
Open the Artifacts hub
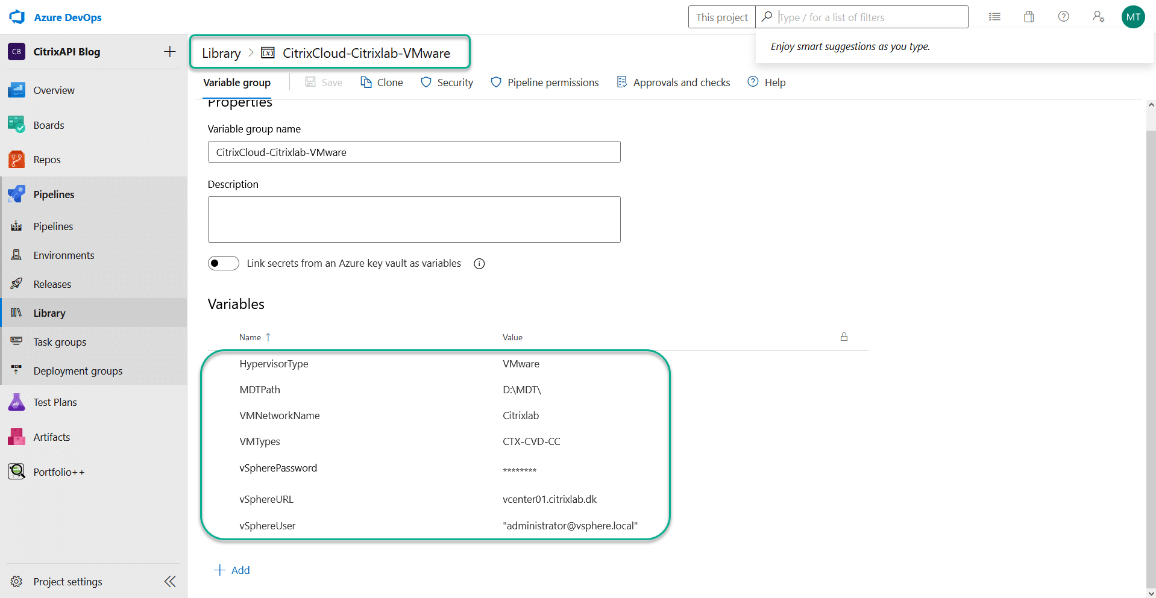[x=93, y=437]
